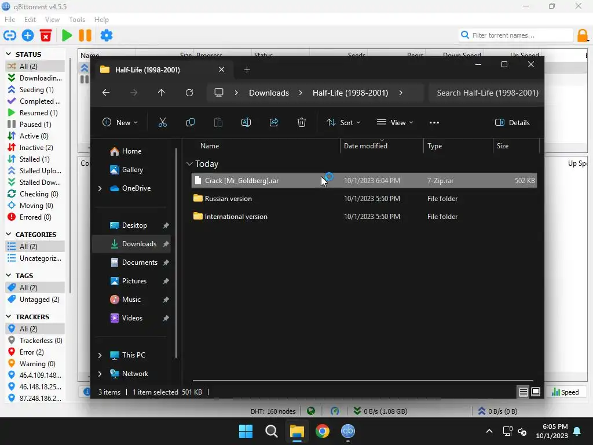
Task: Open See more three-dots menu in Explorer
Action: (434, 123)
